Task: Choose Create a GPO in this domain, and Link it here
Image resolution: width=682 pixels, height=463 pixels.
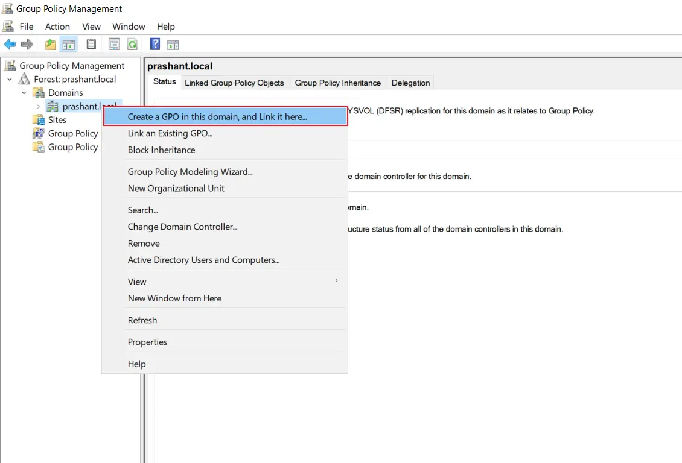Action: tap(225, 116)
